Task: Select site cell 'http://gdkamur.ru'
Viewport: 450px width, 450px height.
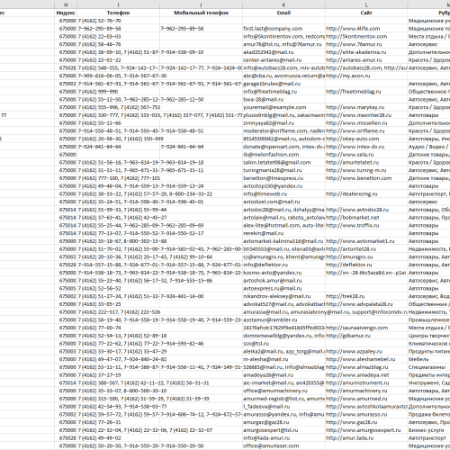Action: click(366, 336)
